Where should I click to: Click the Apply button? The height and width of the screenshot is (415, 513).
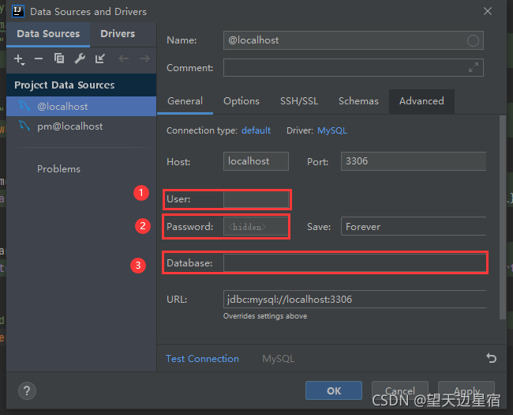click(466, 390)
